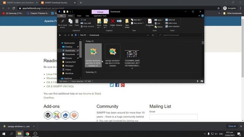Viewport: 244px width, 137px height.
Task: Create a New folder
Action: [x=127, y=24]
